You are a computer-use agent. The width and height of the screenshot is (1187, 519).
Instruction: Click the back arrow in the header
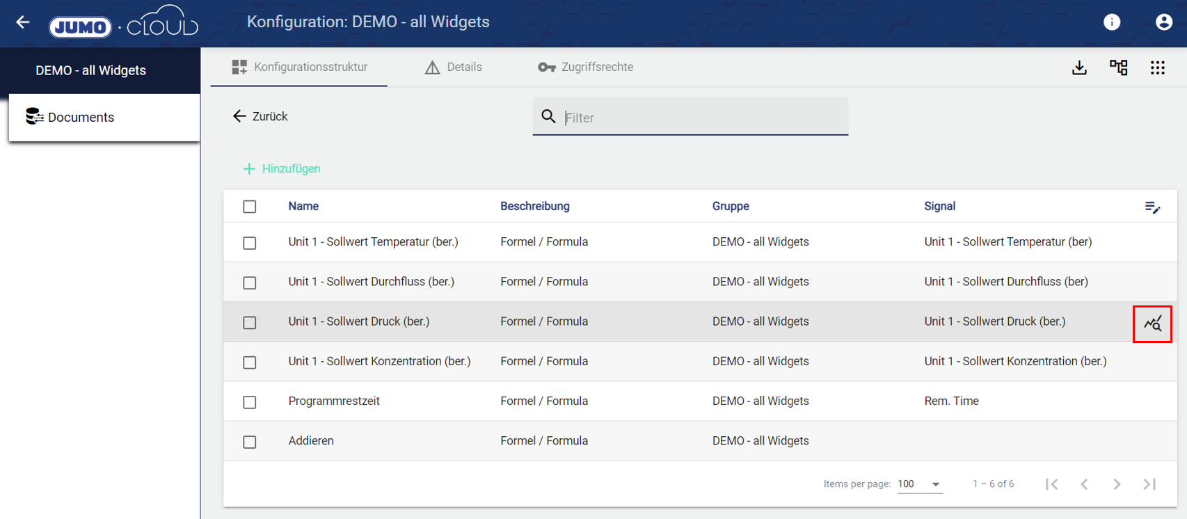coord(23,22)
